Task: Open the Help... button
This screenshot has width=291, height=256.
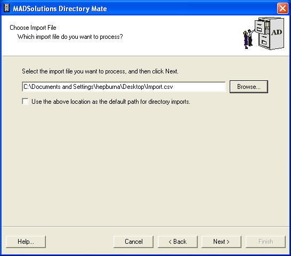Action: (26, 242)
